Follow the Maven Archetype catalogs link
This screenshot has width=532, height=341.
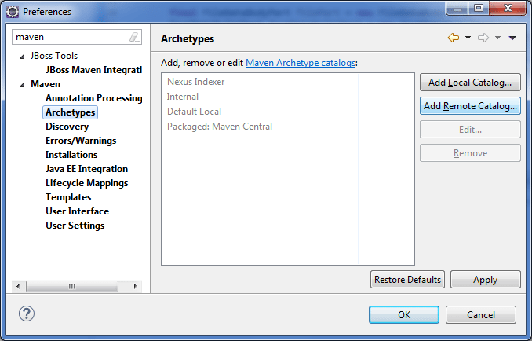pyautogui.click(x=301, y=63)
